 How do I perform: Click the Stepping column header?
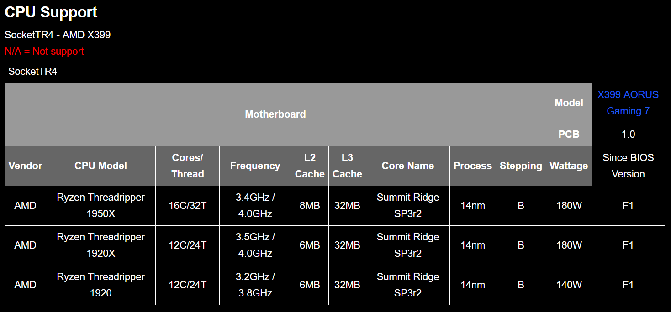(521, 166)
